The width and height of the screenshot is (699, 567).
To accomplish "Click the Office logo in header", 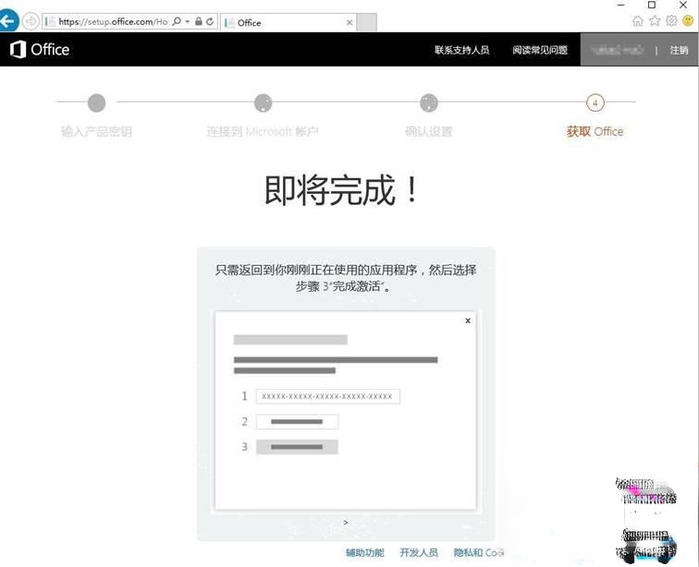I will tap(40, 50).
